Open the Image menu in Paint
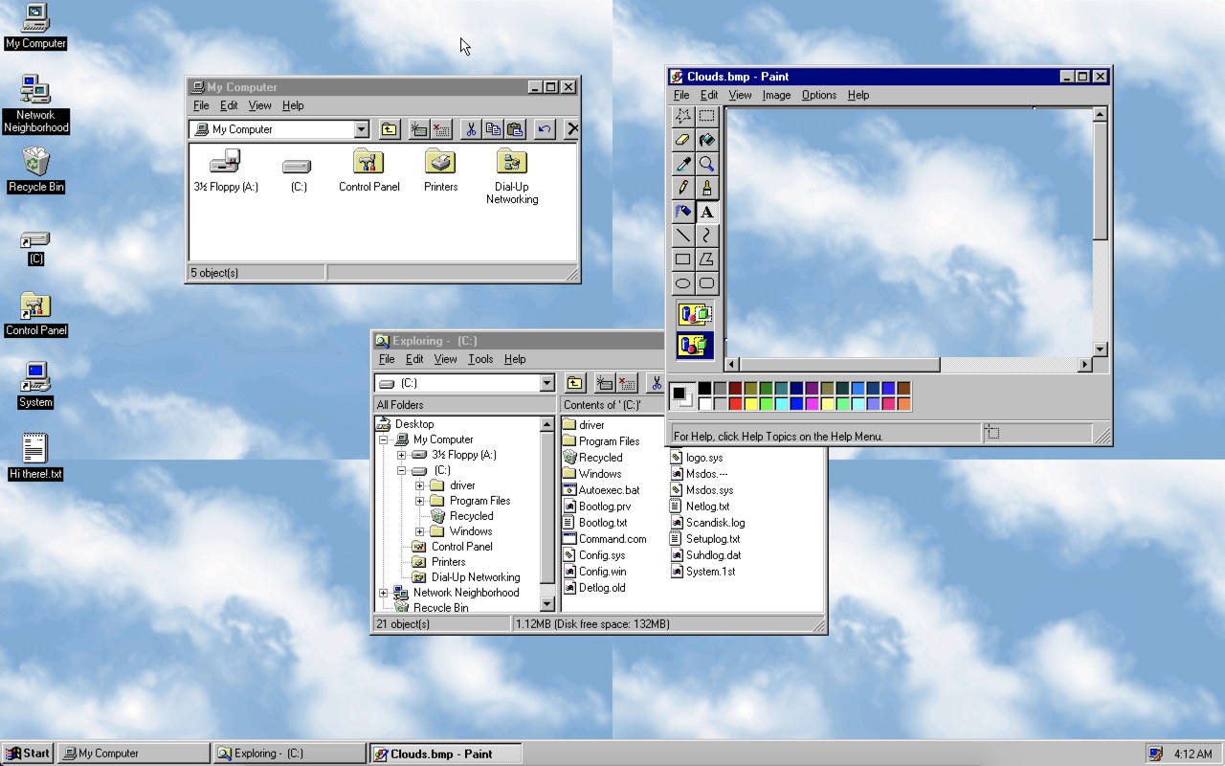Screen dimensions: 1225x766 [x=776, y=95]
